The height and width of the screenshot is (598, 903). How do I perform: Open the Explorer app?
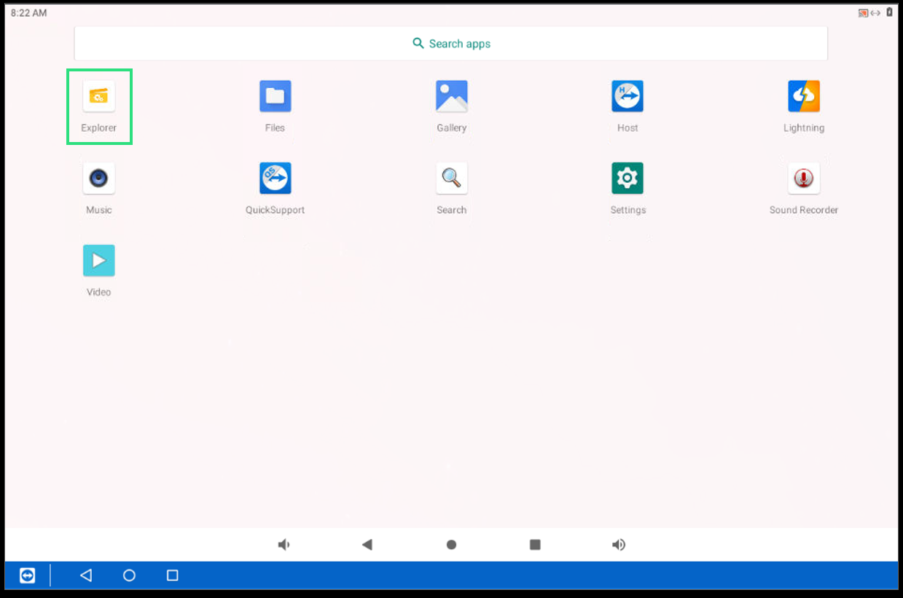tap(99, 97)
